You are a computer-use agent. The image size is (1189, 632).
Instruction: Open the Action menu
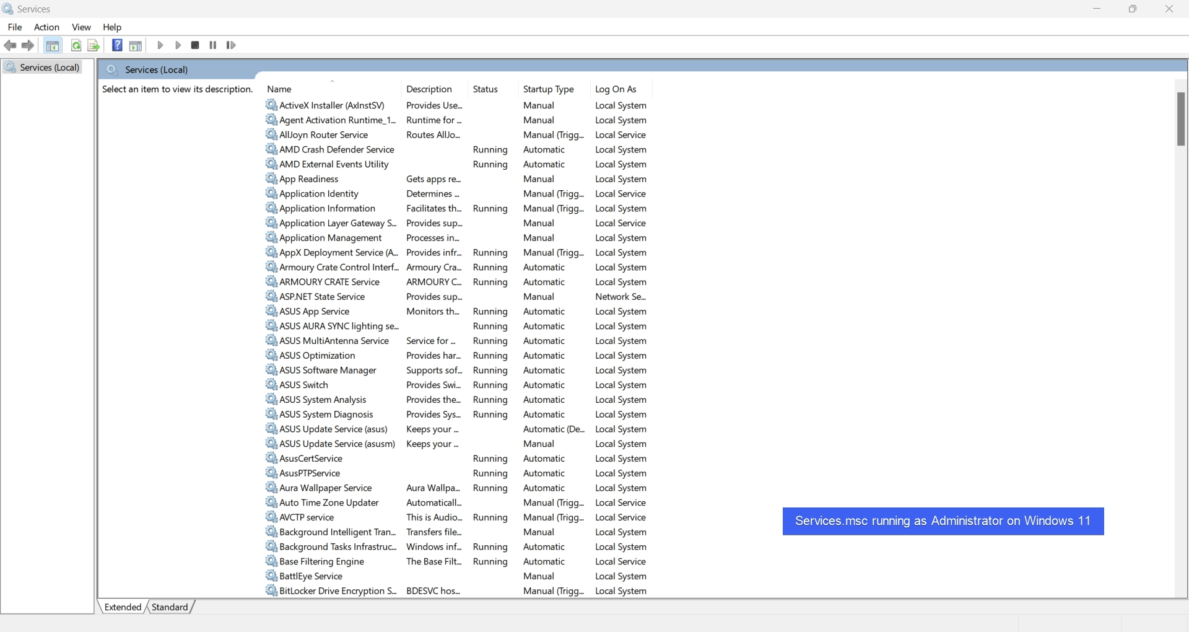tap(46, 27)
